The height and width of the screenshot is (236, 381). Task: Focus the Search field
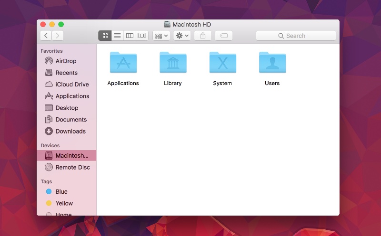(x=296, y=36)
